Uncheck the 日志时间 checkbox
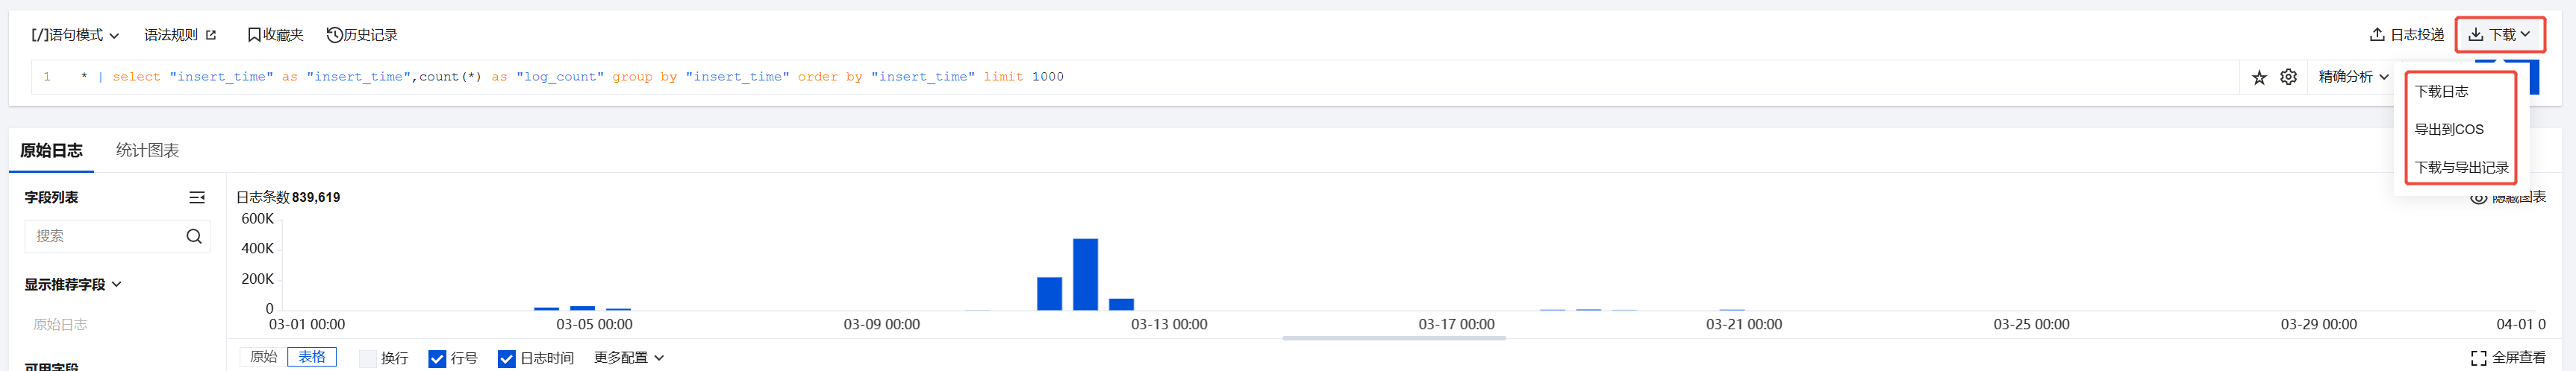 click(x=506, y=359)
